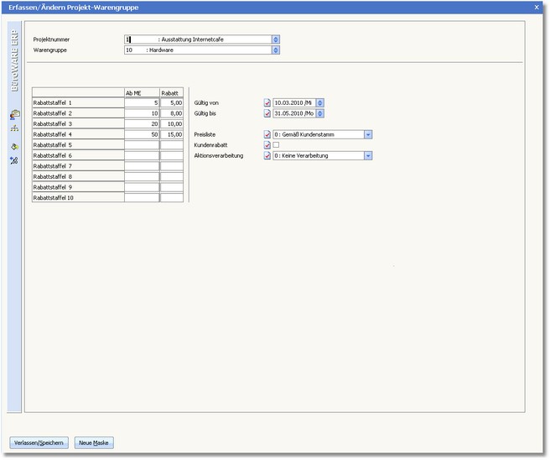Viewport: 550px width, 460px height.
Task: Open the Warengruppe selector arrows
Action: pyautogui.click(x=276, y=50)
